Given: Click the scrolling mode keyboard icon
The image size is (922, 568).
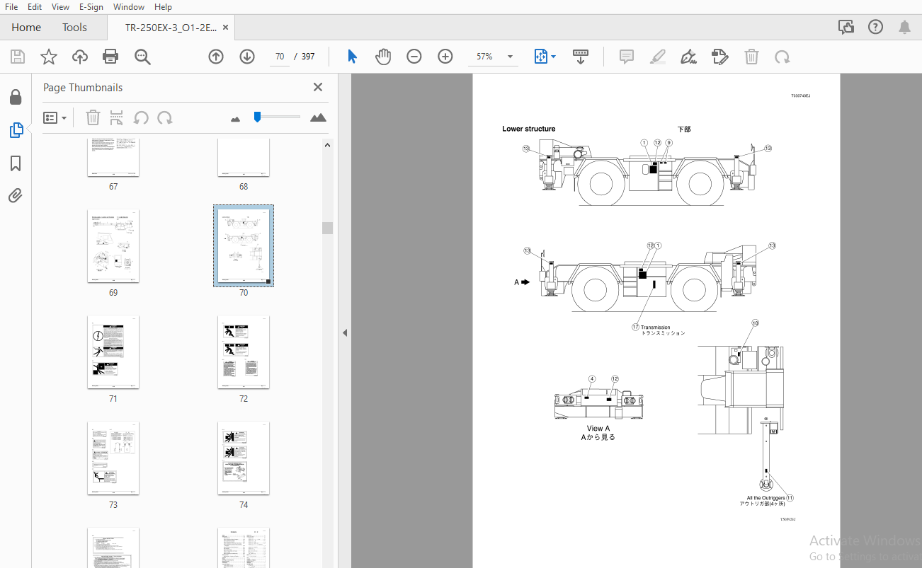Looking at the screenshot, I should [x=581, y=57].
